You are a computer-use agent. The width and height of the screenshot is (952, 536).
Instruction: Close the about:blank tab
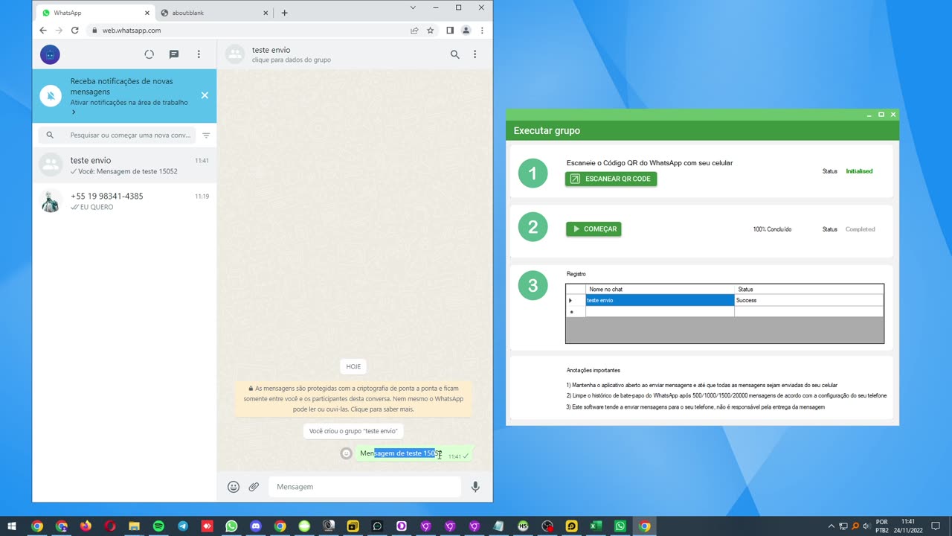click(x=266, y=13)
